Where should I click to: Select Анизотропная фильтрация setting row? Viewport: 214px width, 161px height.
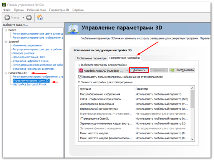point(134,104)
